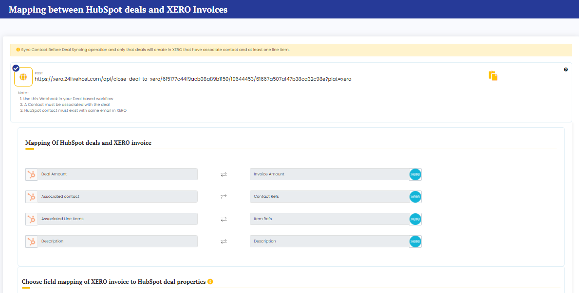Click the XERO icon on Description row

415,241
